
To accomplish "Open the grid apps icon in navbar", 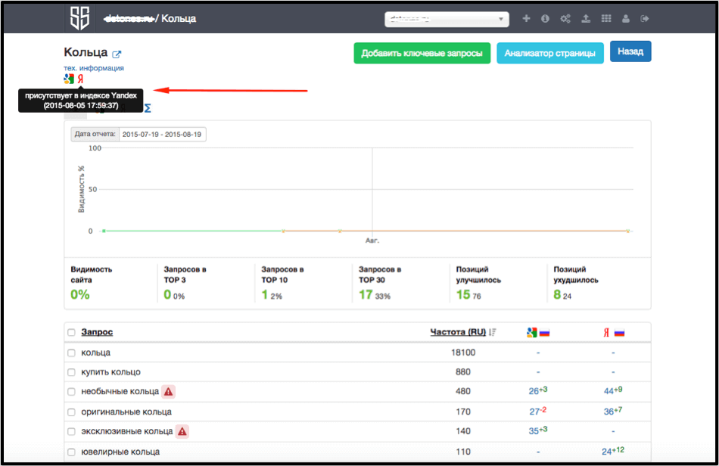I will coord(605,19).
